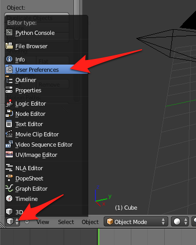Choose Logic Editor entry
This screenshot has height=245, width=196.
pyautogui.click(x=46, y=104)
